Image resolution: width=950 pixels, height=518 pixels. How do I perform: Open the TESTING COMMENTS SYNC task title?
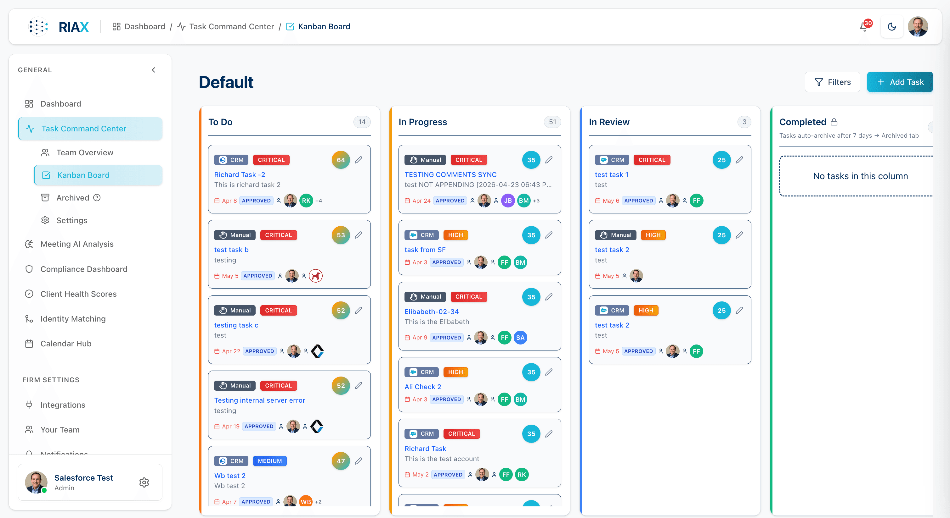450,174
